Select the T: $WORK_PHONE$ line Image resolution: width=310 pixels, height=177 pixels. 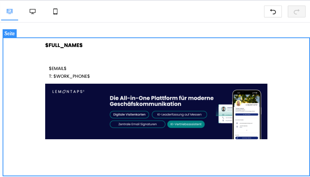[x=69, y=76]
